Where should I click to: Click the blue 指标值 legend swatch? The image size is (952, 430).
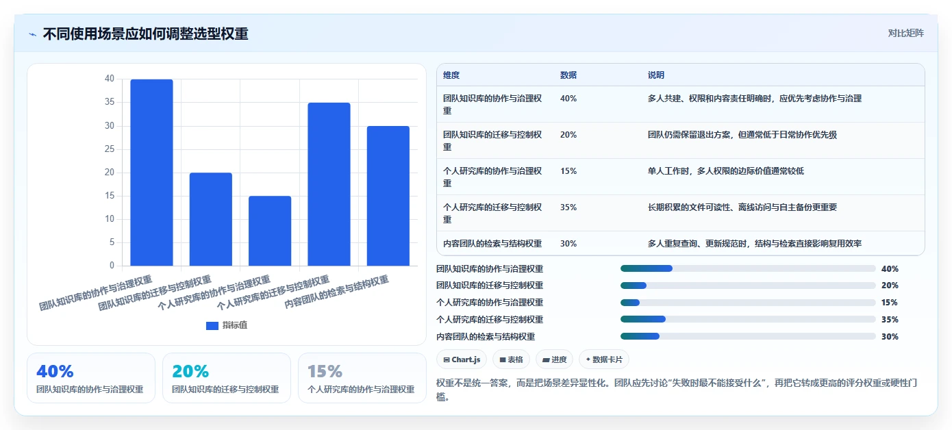[x=212, y=325]
